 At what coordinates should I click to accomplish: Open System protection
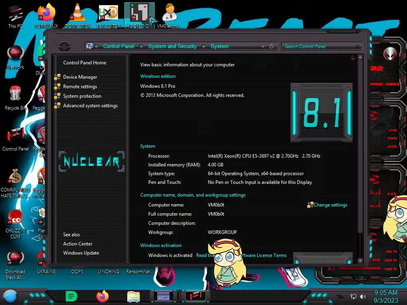click(x=82, y=96)
